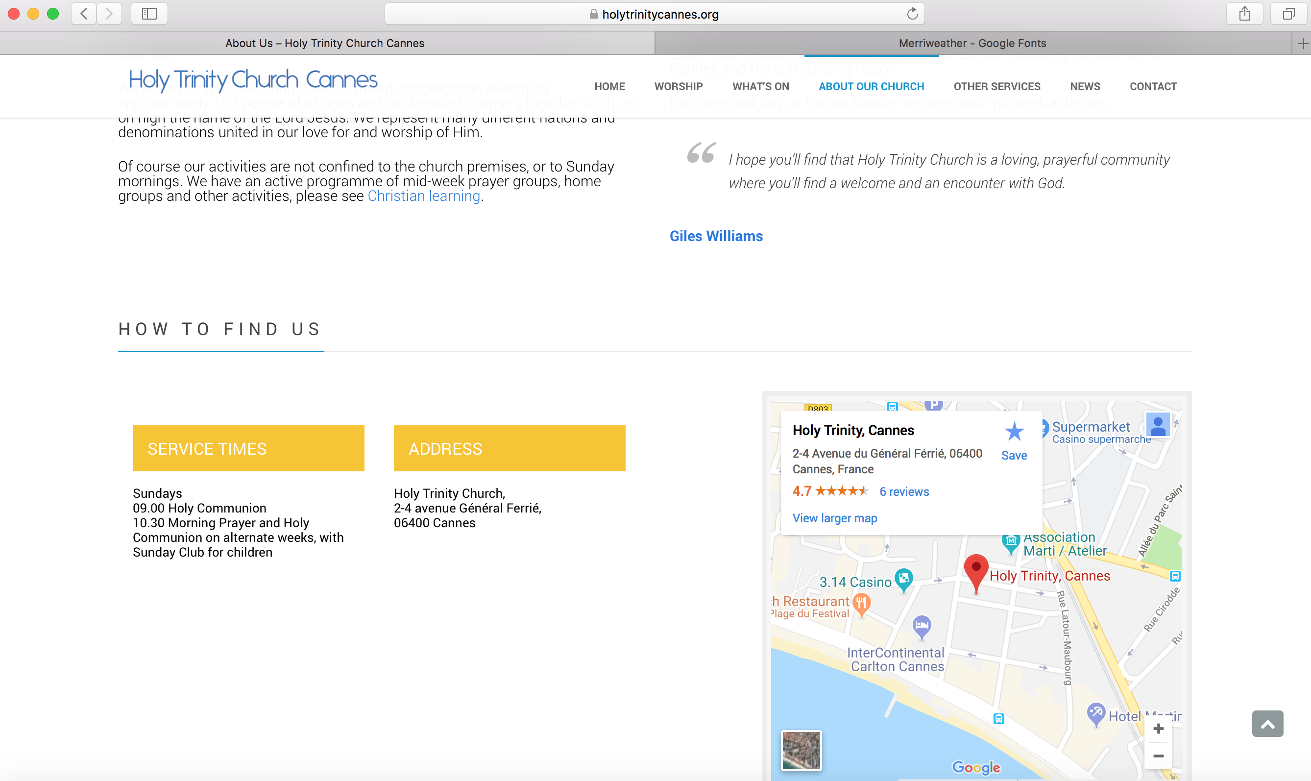Click View larger map link
Screen dimensions: 1311x781
click(834, 518)
